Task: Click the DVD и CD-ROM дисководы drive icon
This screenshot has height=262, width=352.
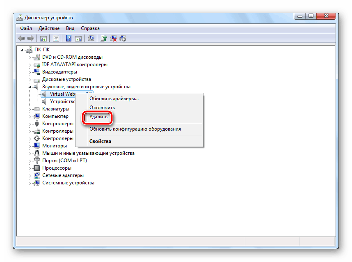Action: [x=37, y=57]
